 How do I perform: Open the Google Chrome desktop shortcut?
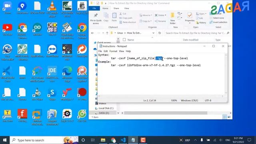tap(82, 31)
